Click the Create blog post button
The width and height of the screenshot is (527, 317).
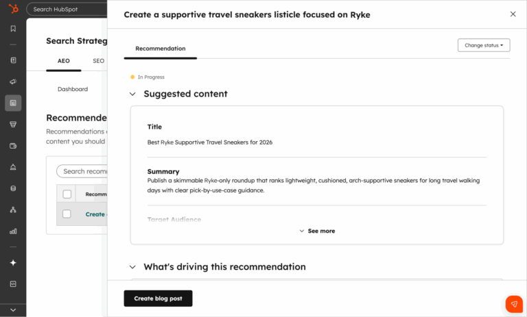tap(158, 299)
